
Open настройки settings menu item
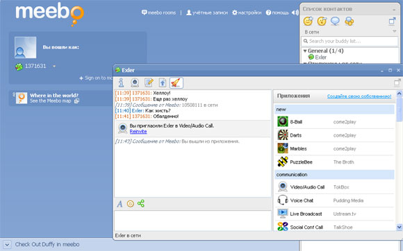(247, 12)
